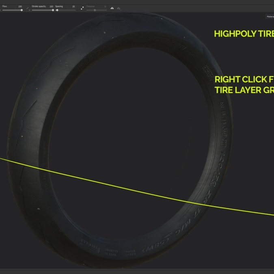Adjust the Spacing slider
The width and height of the screenshot is (274, 274).
[65, 10]
